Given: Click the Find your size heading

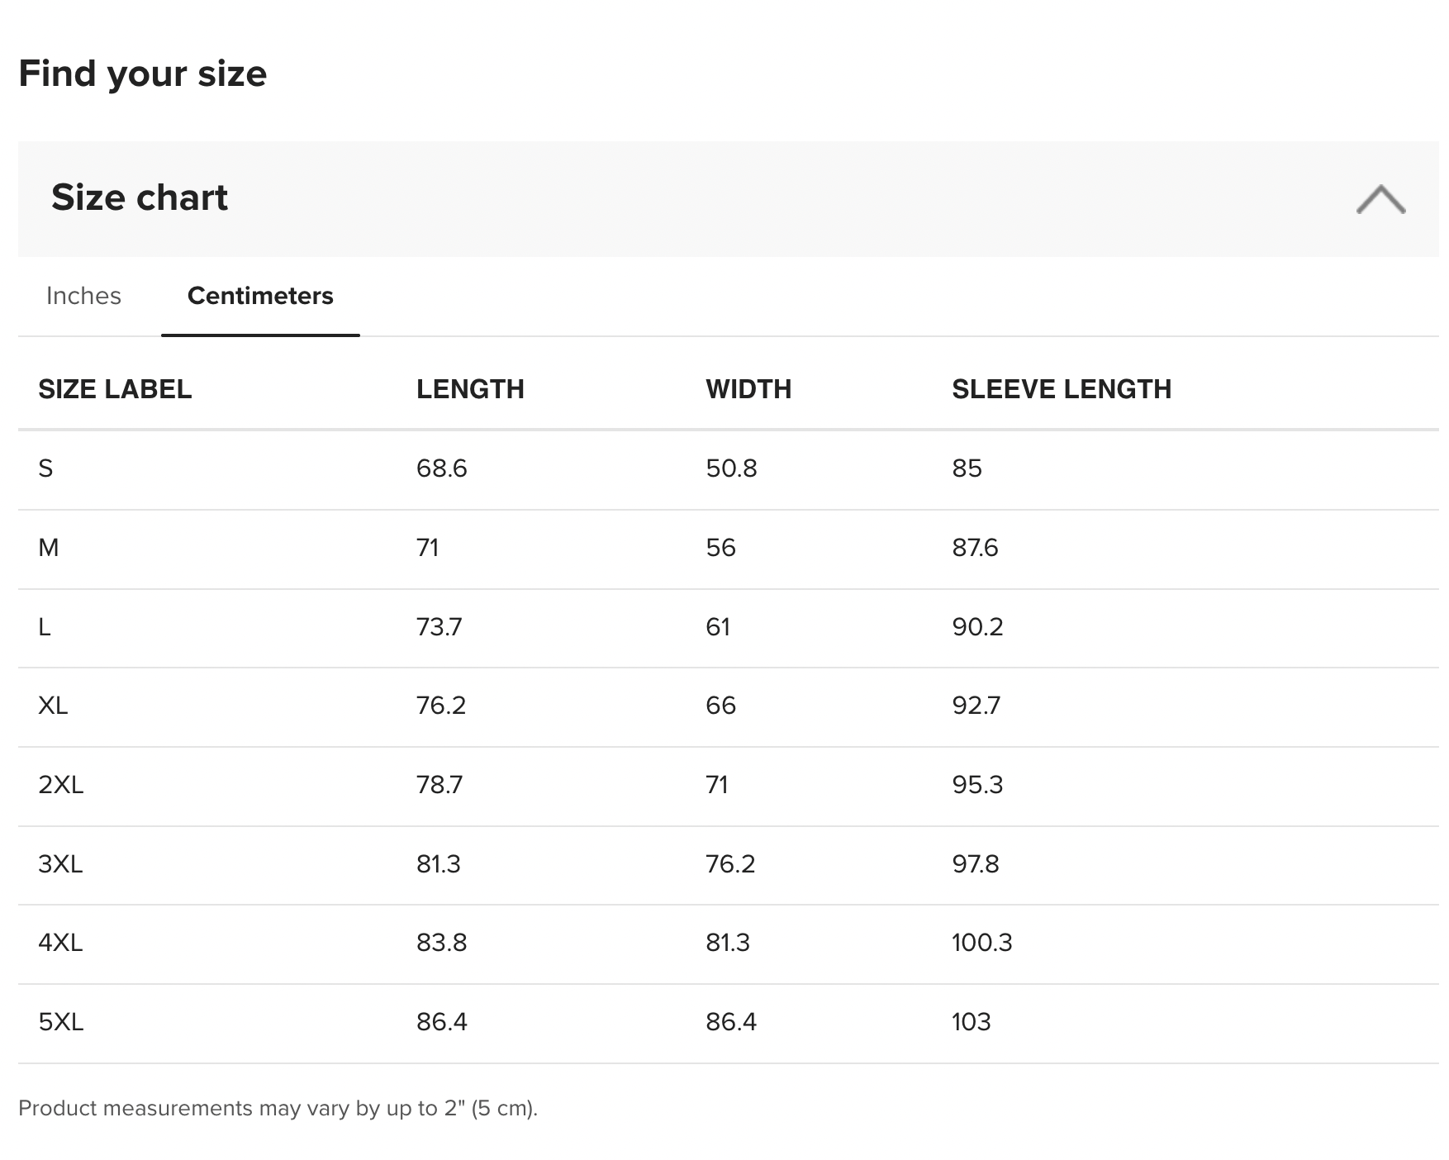Looking at the screenshot, I should 143,74.
